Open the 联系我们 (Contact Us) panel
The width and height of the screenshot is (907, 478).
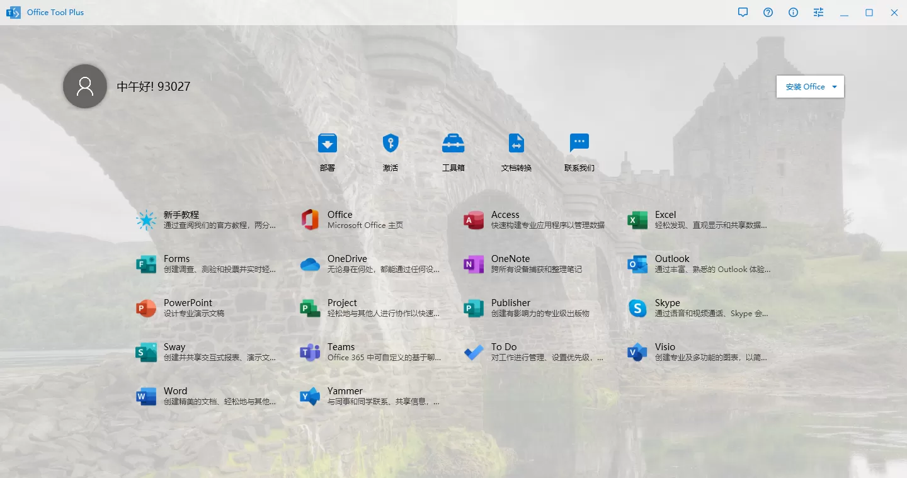tap(579, 151)
